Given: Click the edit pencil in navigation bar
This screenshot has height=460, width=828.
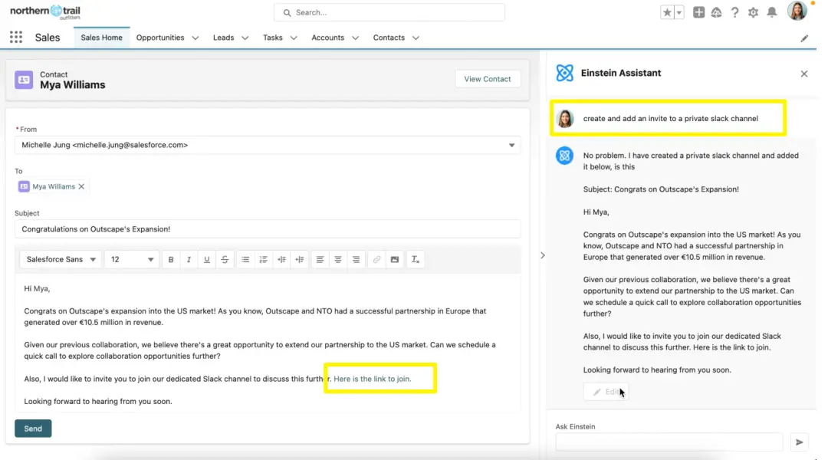Looking at the screenshot, I should pos(804,38).
